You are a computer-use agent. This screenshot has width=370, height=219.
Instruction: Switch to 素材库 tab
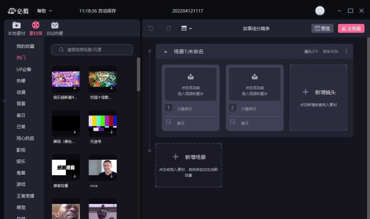pos(36,29)
